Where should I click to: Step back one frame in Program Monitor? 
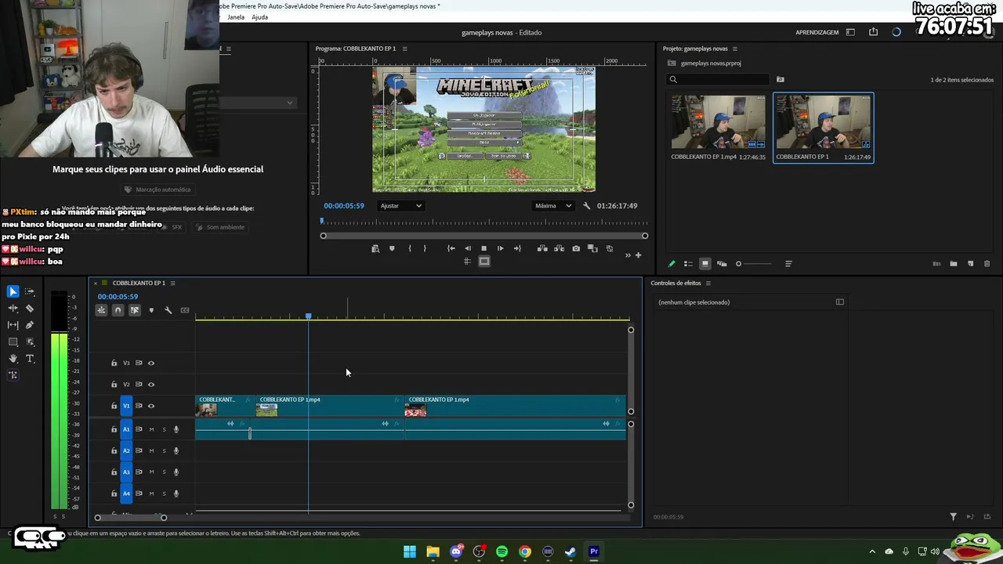468,248
